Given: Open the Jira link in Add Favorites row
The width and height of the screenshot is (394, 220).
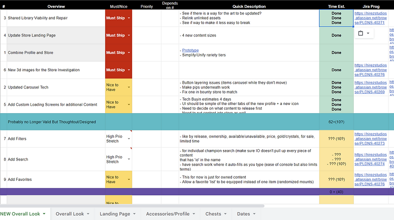Looking at the screenshot, I should (x=370, y=180).
